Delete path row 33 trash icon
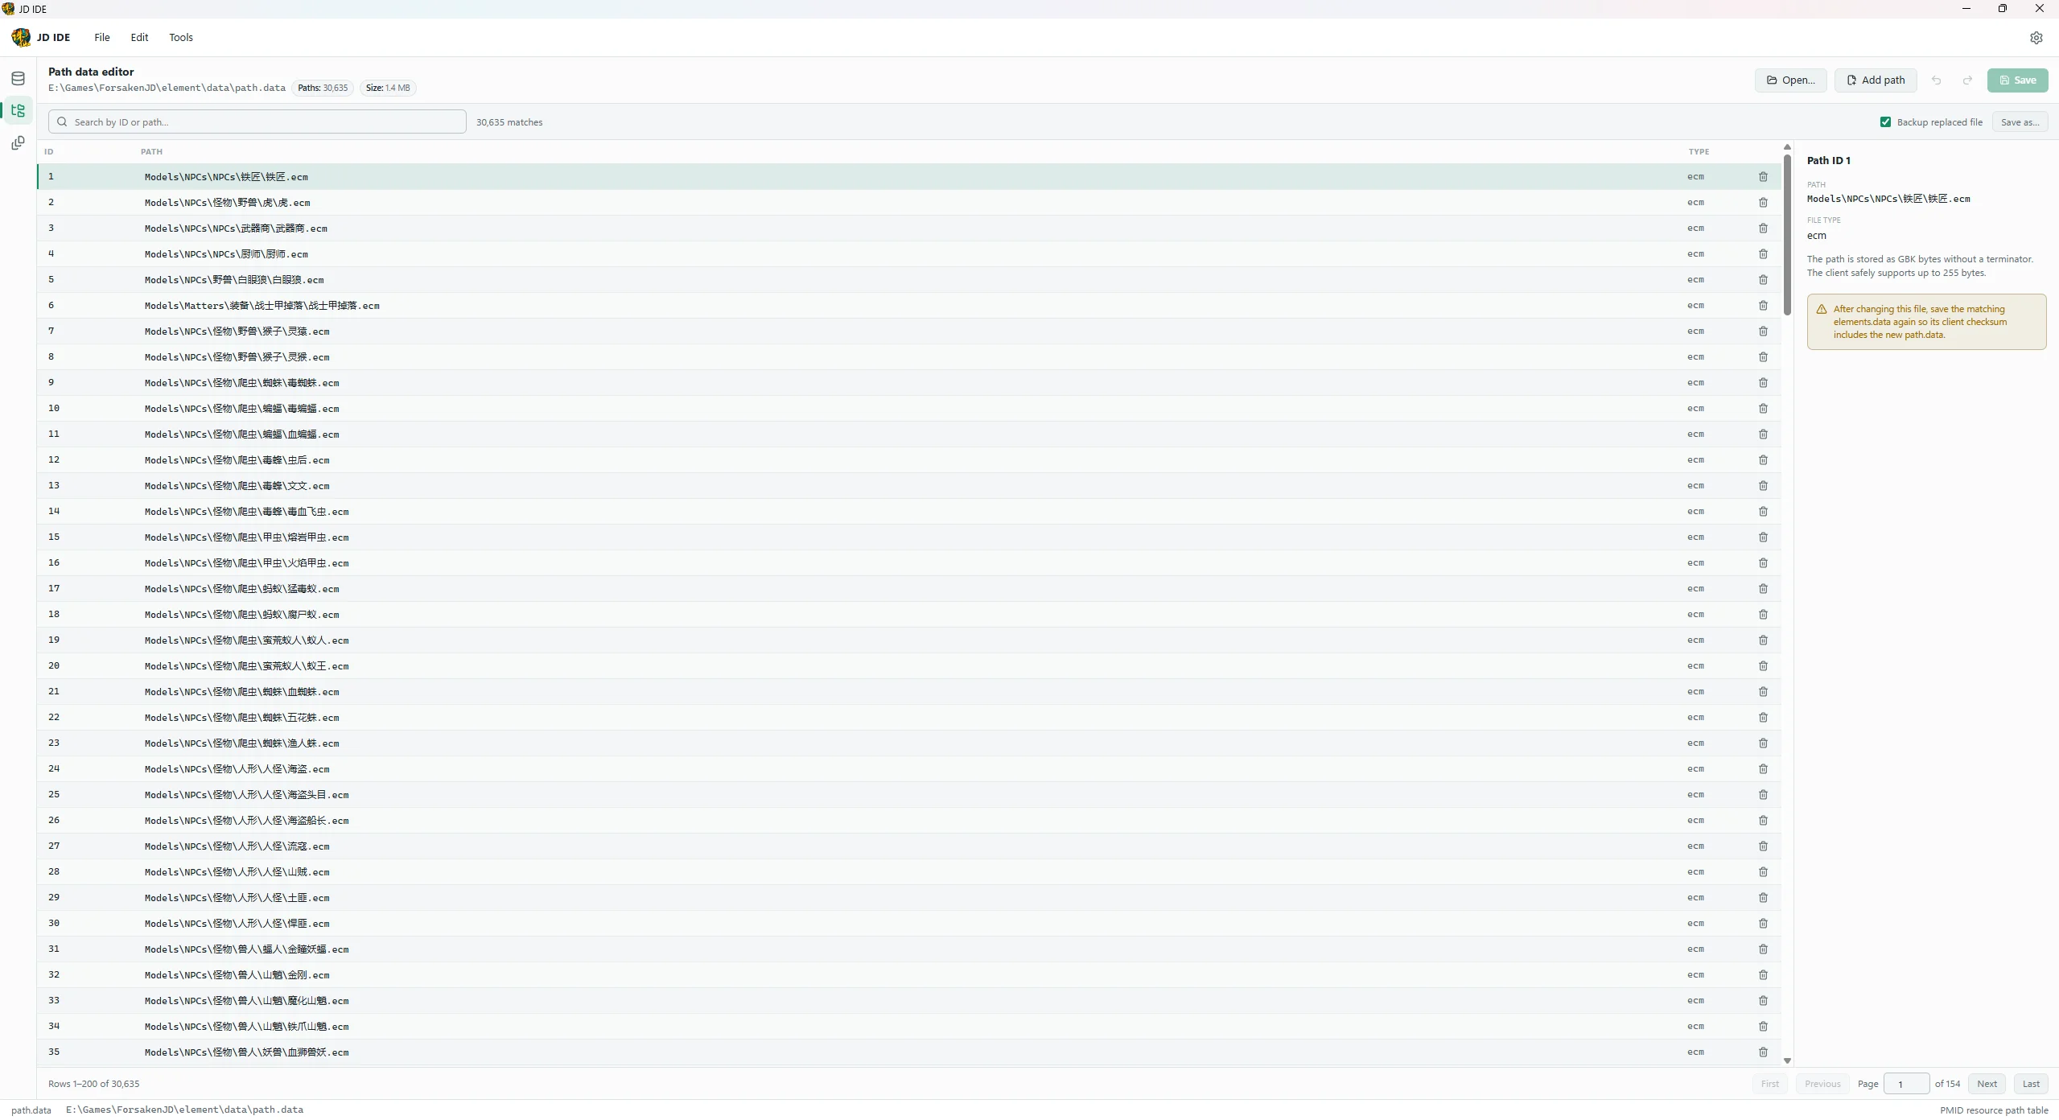This screenshot has height=1120, width=2059. tap(1763, 1001)
